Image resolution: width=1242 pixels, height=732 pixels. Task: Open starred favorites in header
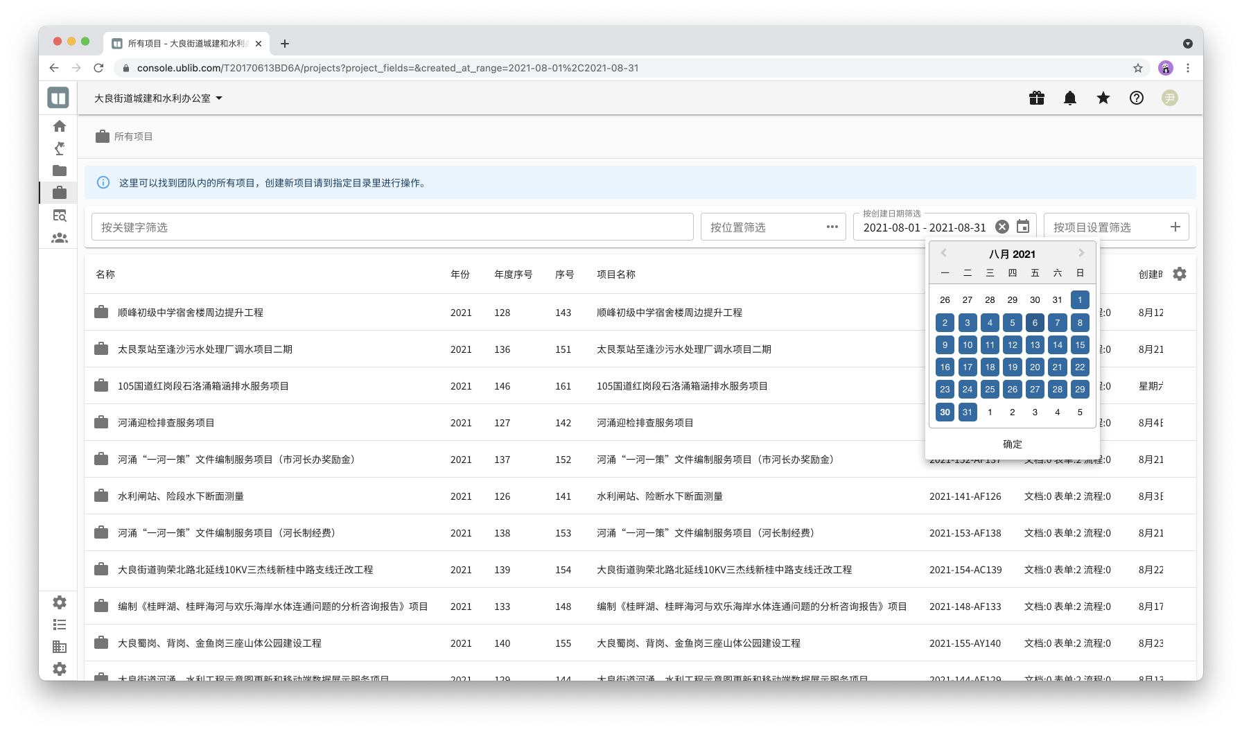click(x=1103, y=98)
